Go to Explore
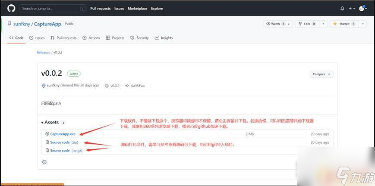This screenshot has width=375, height=186. pyautogui.click(x=157, y=8)
